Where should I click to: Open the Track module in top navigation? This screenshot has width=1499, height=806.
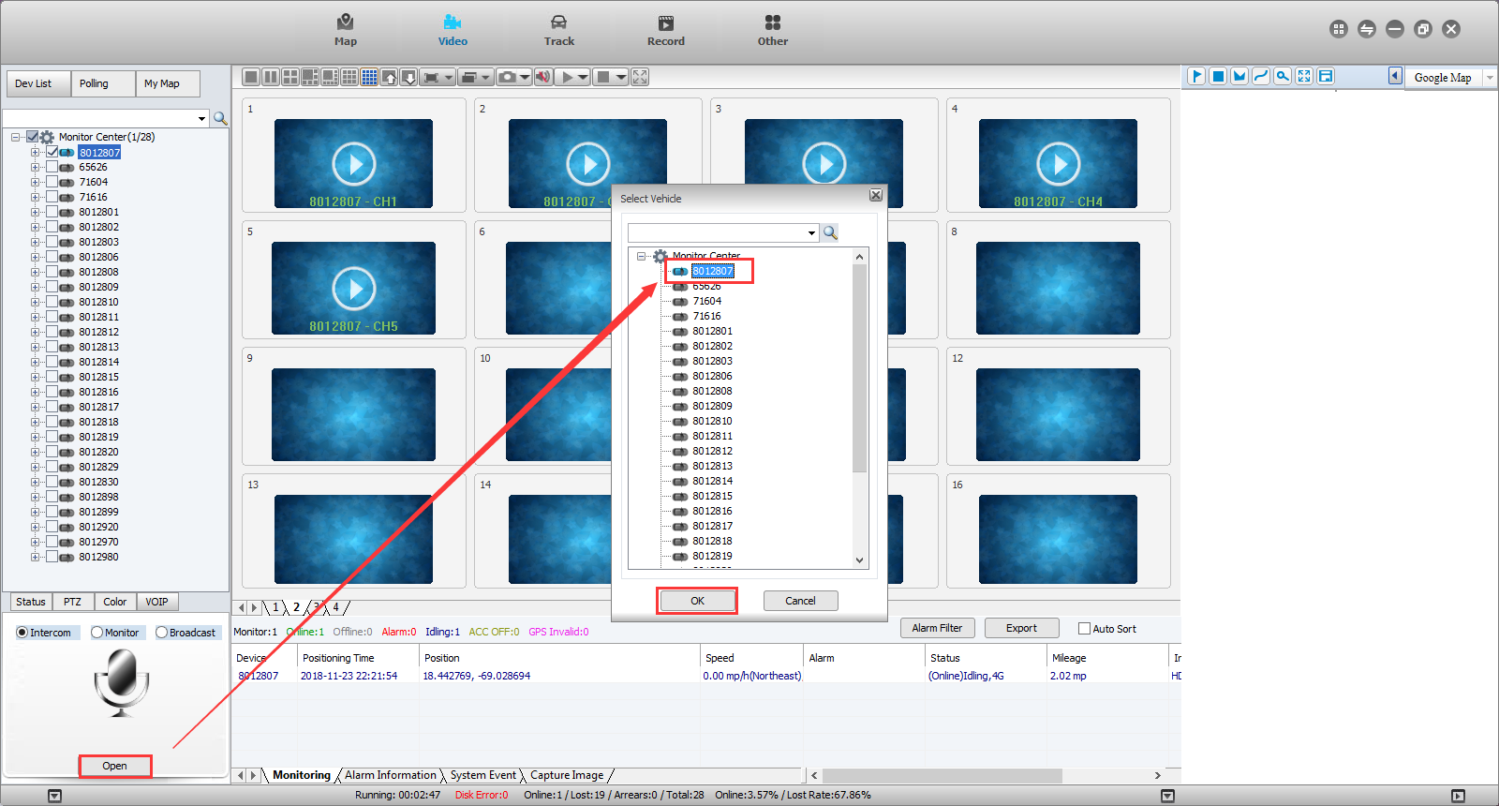point(559,30)
